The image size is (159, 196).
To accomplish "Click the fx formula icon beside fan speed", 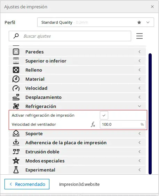I will (93, 124).
